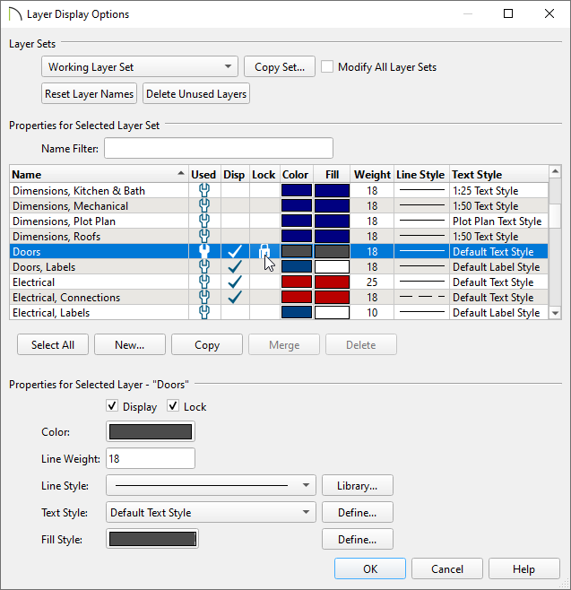Click the New... layer button
The width and height of the screenshot is (571, 590).
130,344
